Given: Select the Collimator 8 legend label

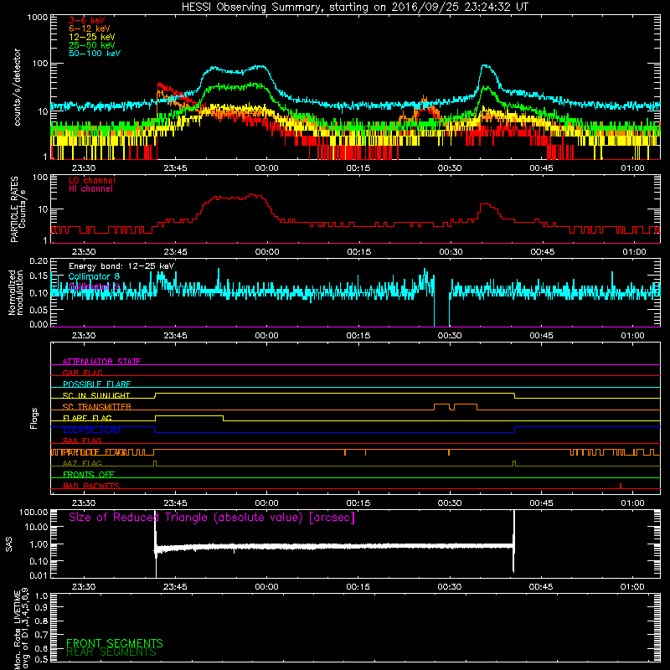Looking at the screenshot, I should (94, 276).
